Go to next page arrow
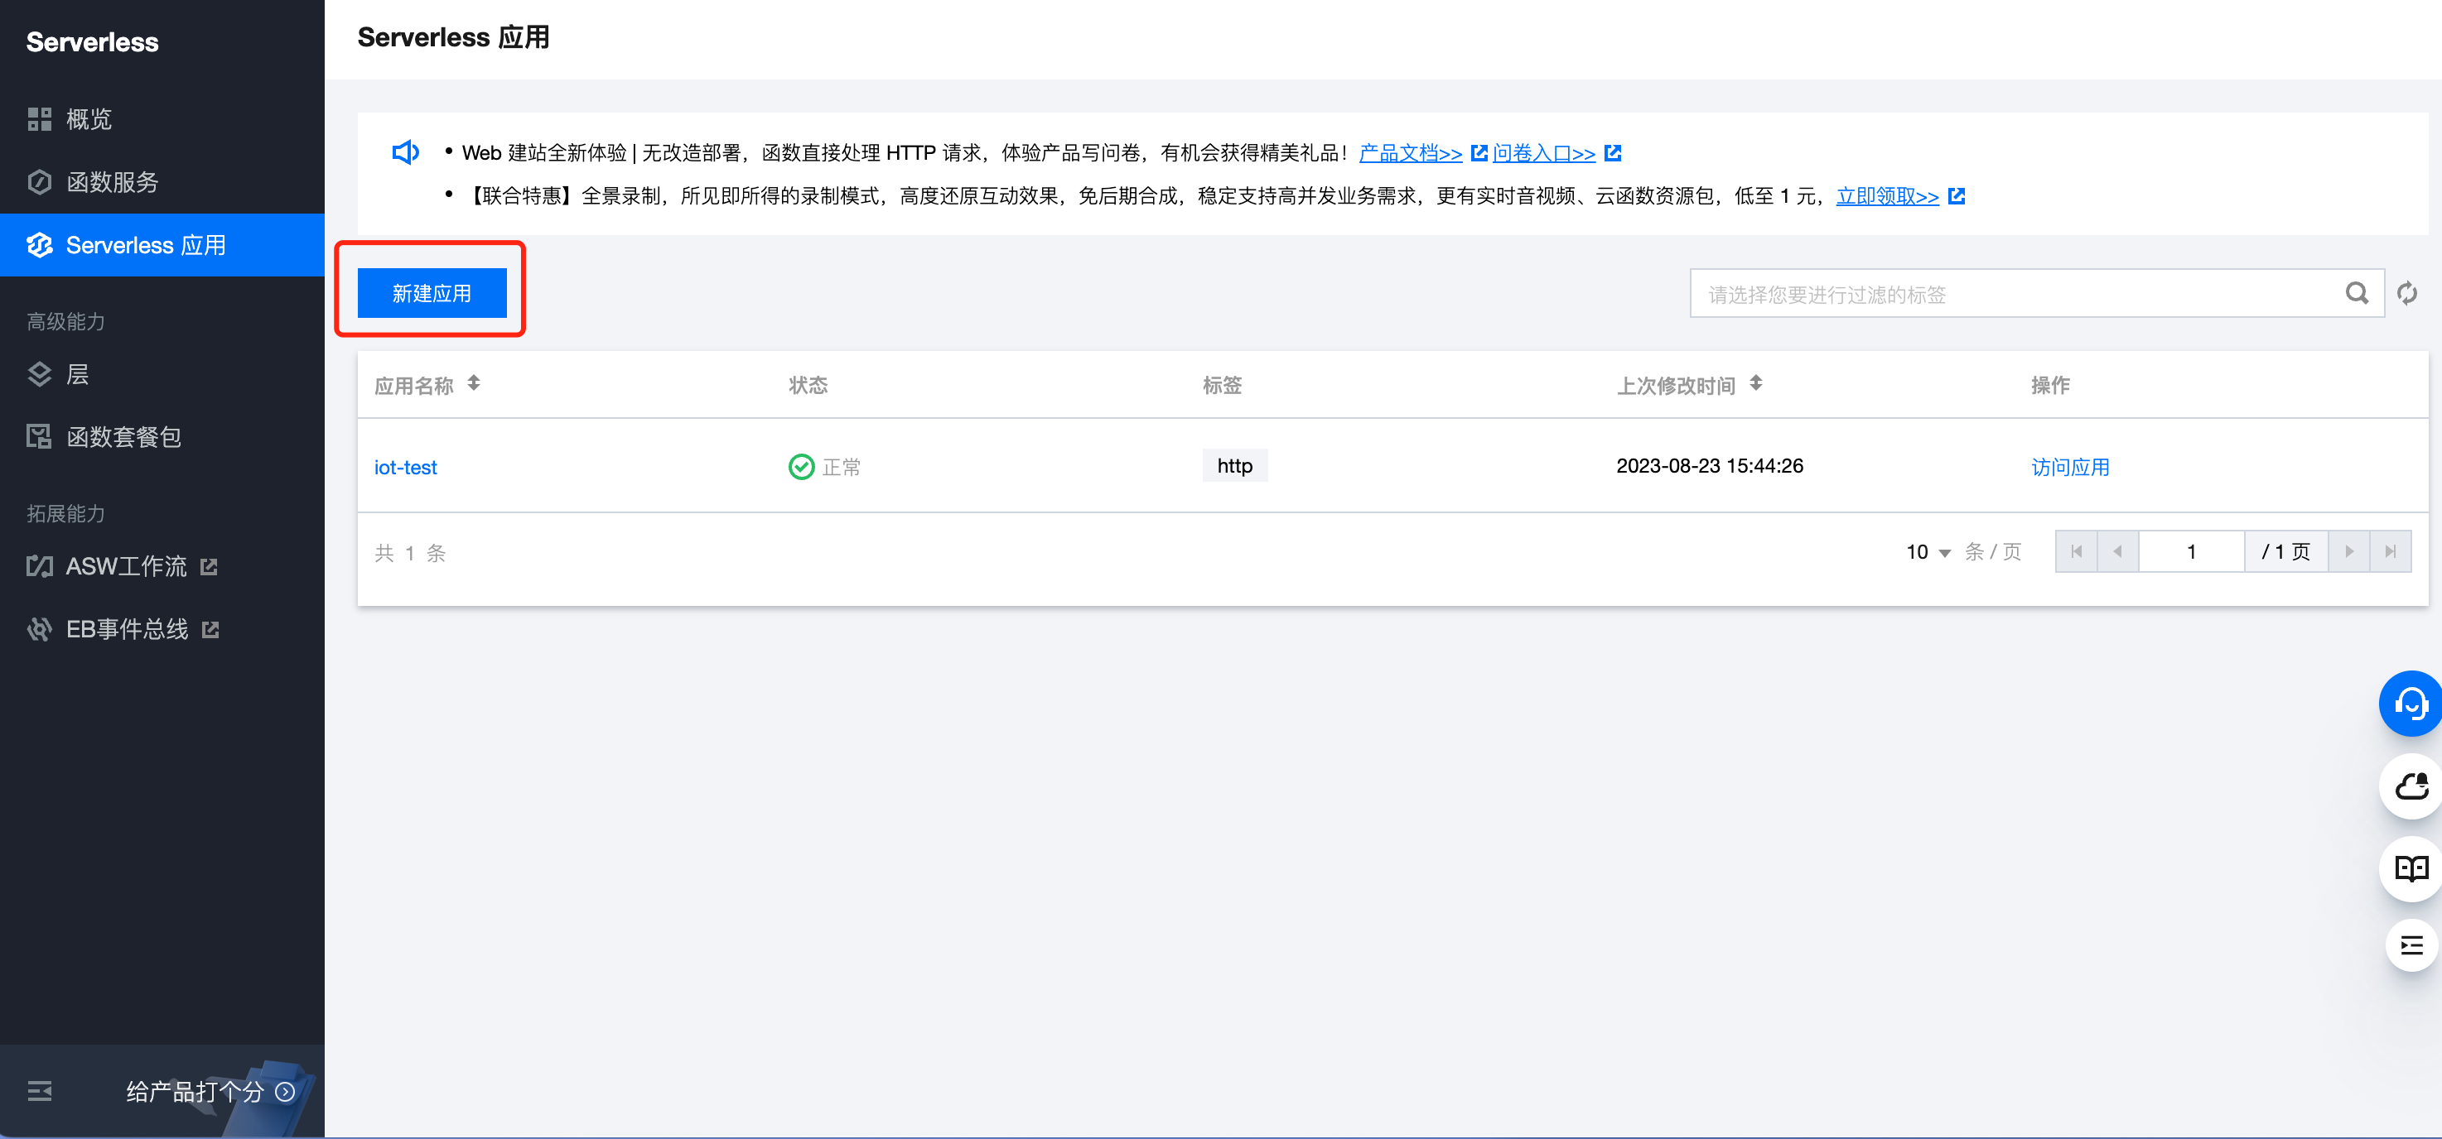2442x1139 pixels. click(x=2348, y=551)
